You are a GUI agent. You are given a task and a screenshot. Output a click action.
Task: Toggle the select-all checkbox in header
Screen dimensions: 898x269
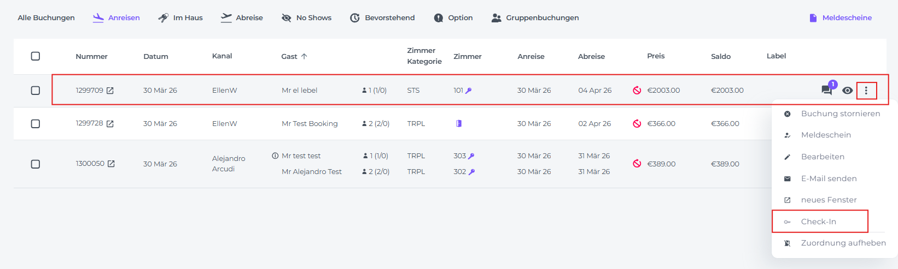tap(36, 56)
